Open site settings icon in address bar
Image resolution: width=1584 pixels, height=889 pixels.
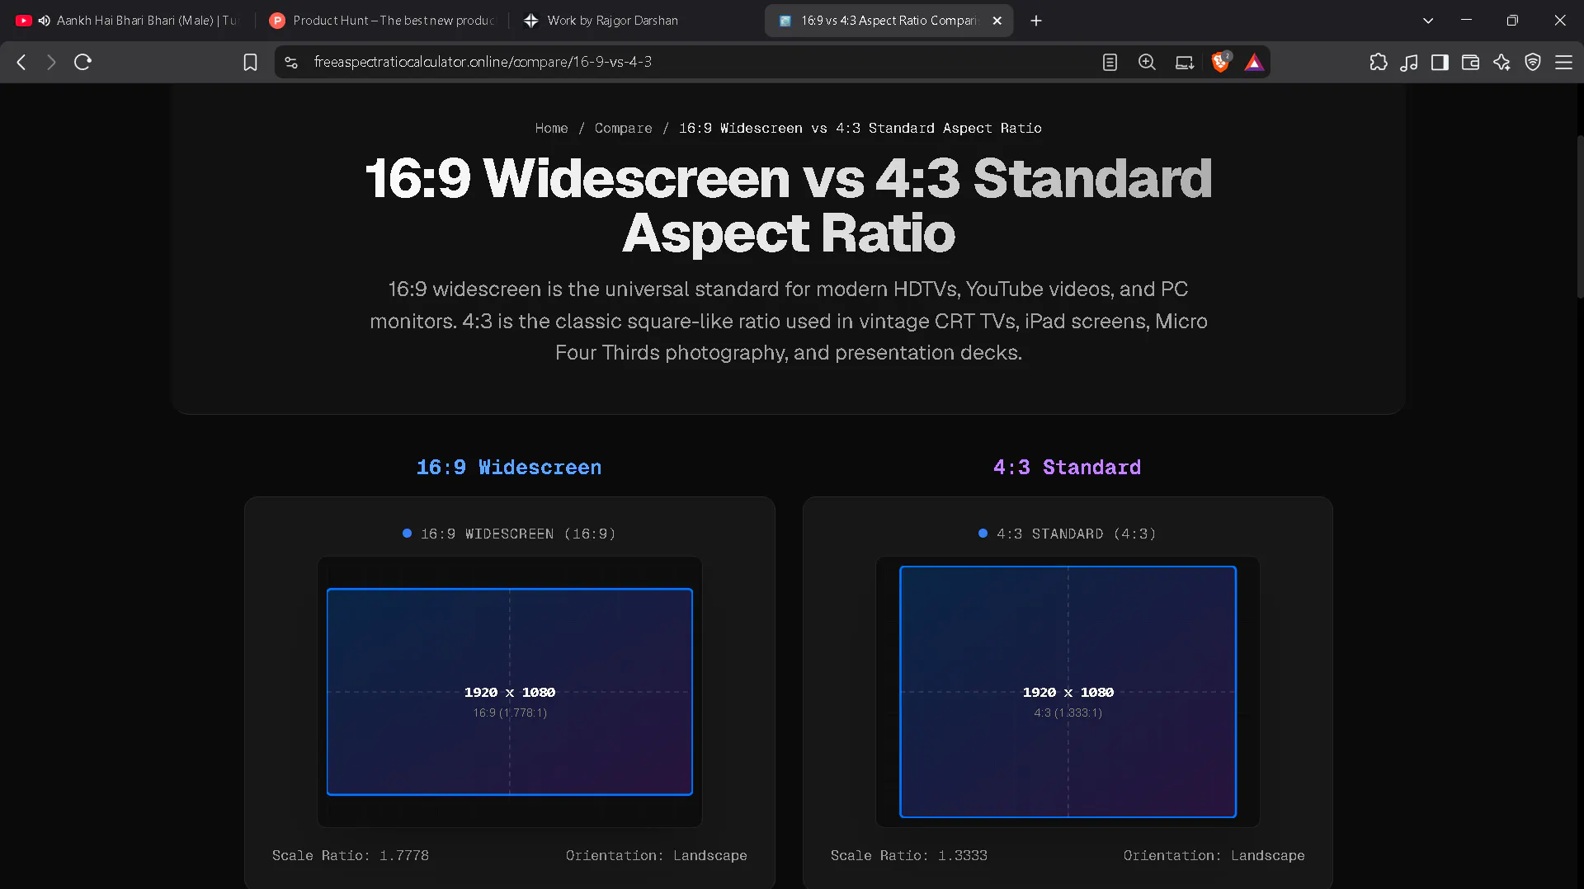click(x=291, y=62)
